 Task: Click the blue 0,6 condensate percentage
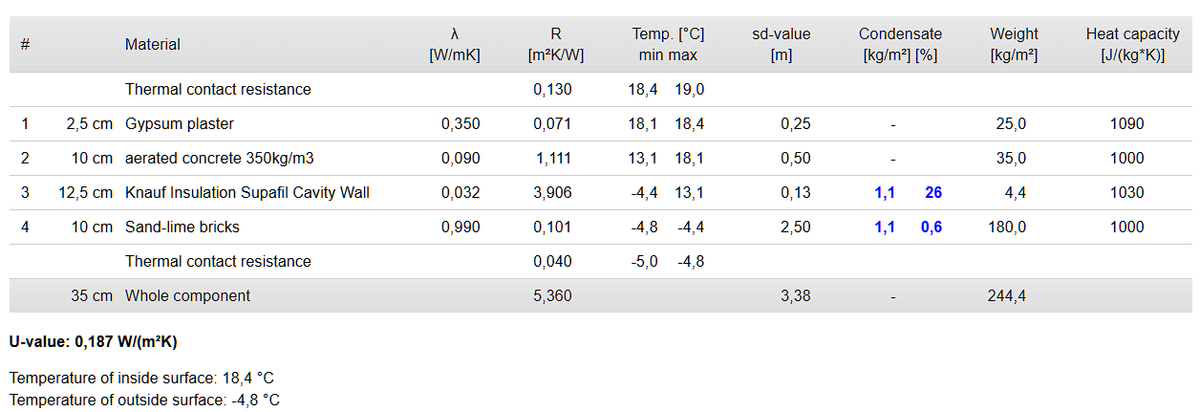pos(931,227)
